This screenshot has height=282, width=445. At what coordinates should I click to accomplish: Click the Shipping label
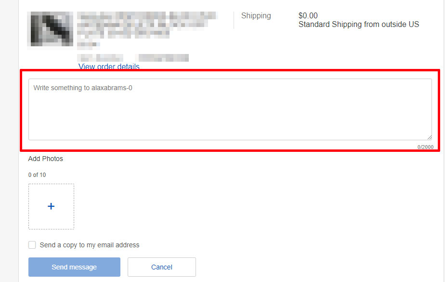click(256, 15)
